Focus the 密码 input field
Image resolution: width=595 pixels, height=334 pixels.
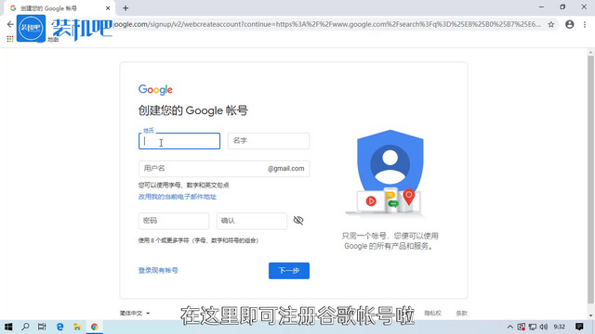click(174, 221)
